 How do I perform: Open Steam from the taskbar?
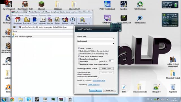point(37,99)
